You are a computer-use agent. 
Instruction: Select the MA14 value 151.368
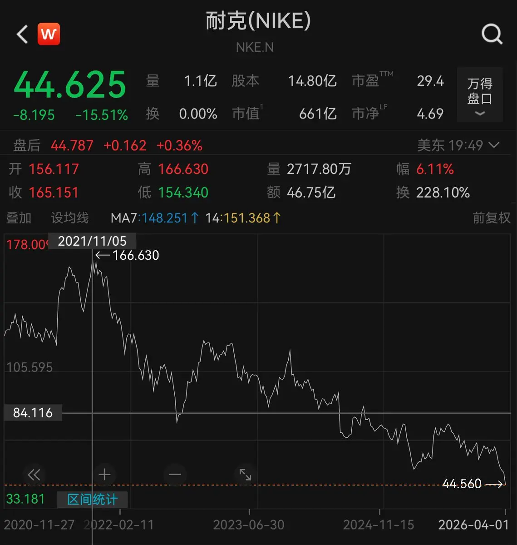pos(247,218)
